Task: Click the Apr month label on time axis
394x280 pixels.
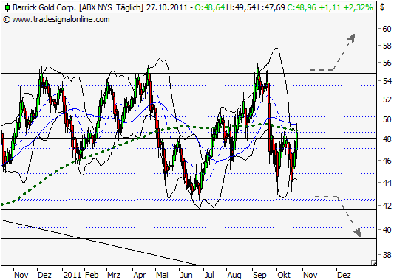Action: click(140, 275)
